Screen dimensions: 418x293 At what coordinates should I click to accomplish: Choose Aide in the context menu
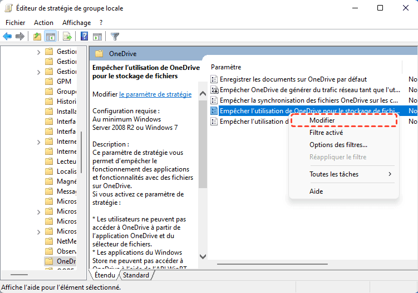point(344,191)
